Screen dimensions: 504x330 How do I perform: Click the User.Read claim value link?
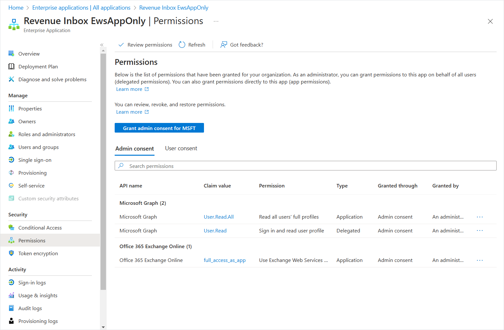pyautogui.click(x=215, y=230)
